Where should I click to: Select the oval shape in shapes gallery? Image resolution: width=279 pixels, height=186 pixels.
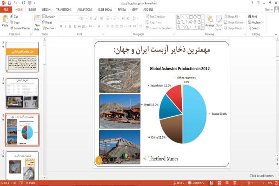[x=195, y=17]
